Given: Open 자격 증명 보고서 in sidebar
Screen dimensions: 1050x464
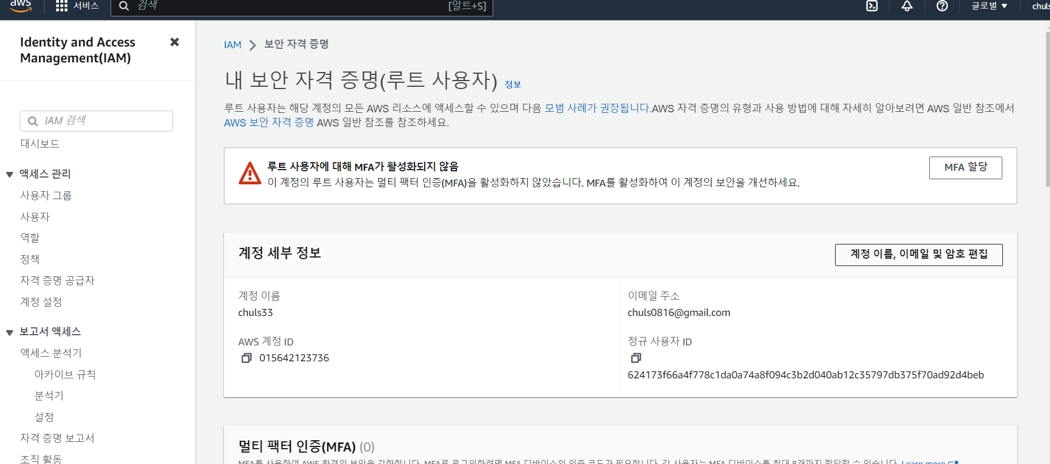Looking at the screenshot, I should 57,438.
